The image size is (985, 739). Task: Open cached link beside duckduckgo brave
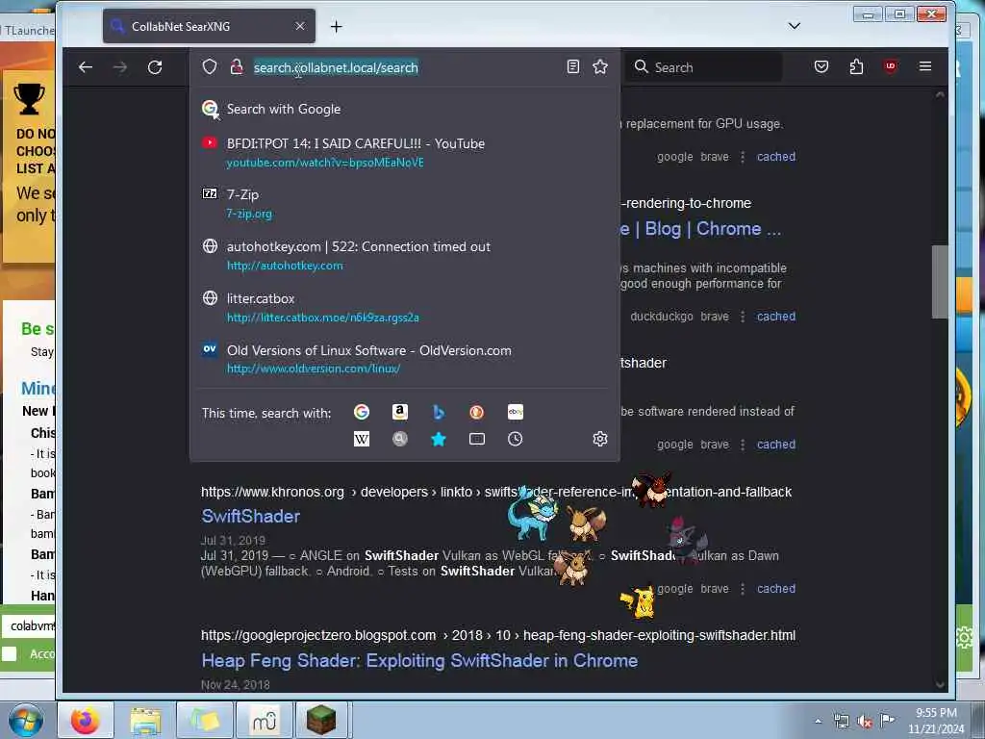coord(776,317)
